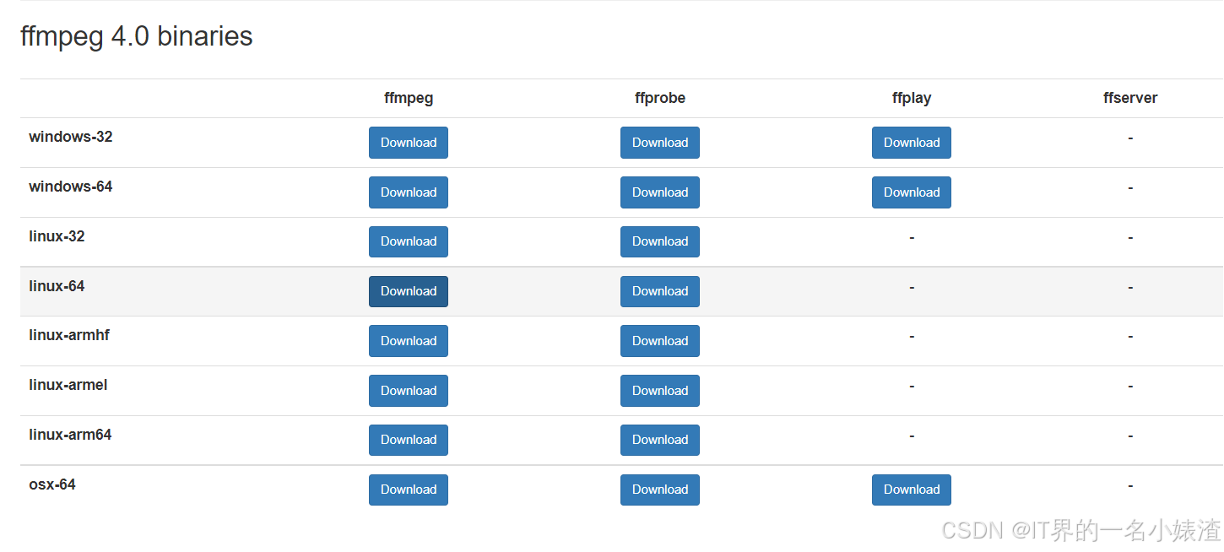
Task: Download ffplay for osx-64
Action: coord(912,490)
